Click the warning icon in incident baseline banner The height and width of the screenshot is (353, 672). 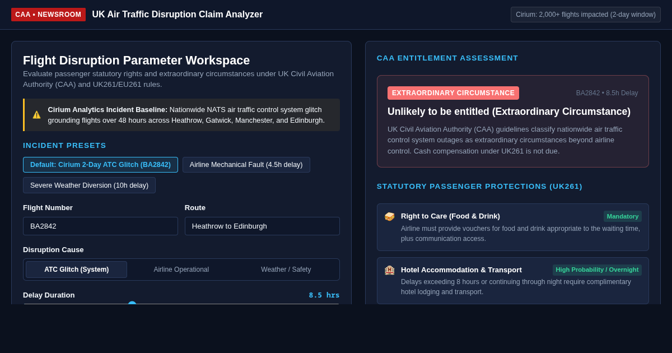(36, 115)
